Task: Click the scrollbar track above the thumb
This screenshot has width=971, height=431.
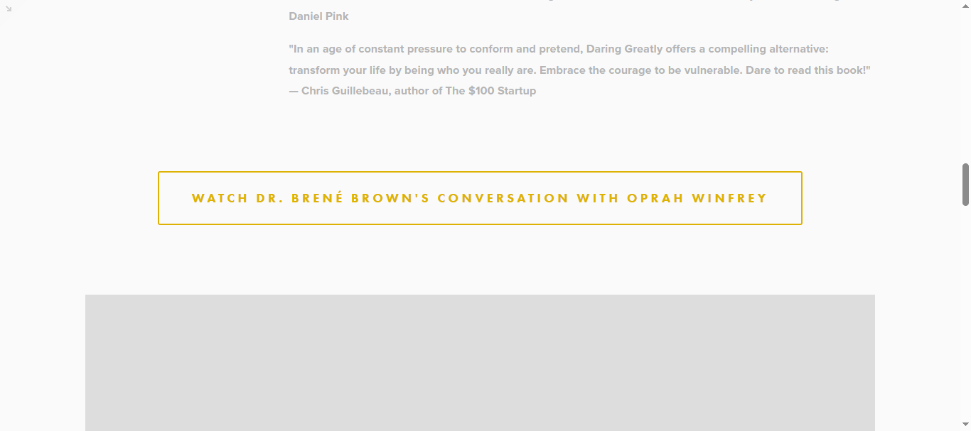Action: point(965,85)
